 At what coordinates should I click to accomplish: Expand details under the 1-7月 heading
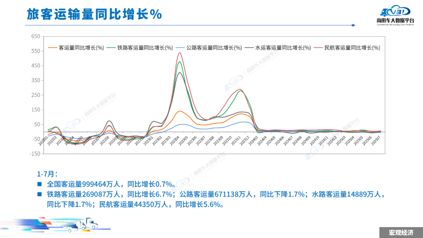coord(44,173)
